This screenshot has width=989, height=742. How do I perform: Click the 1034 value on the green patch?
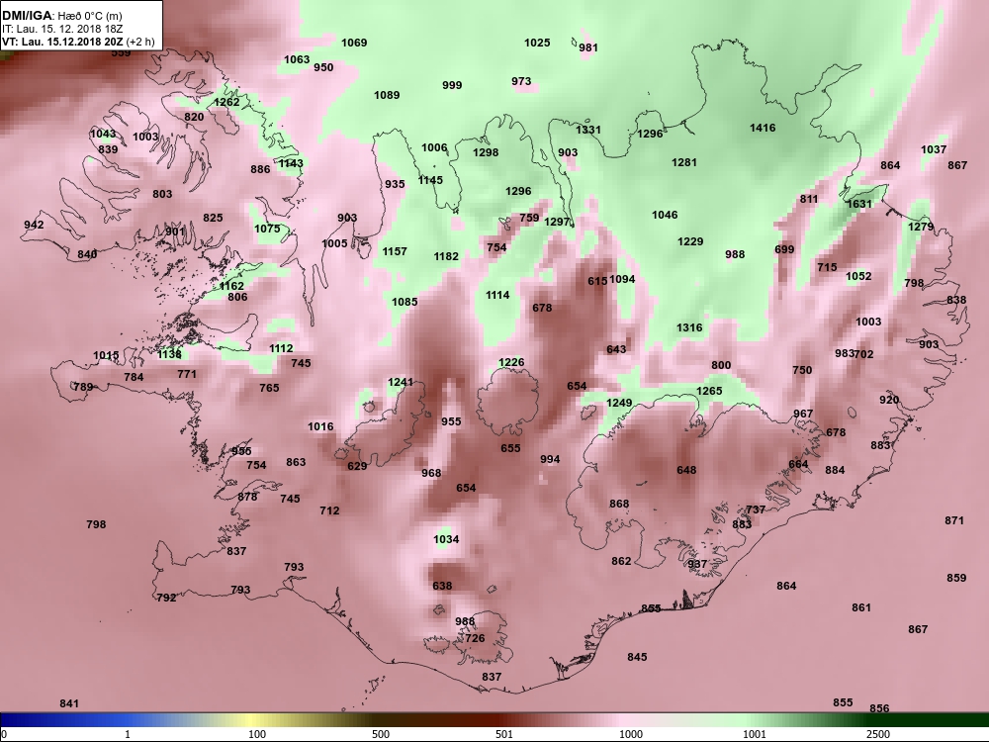[x=446, y=539]
